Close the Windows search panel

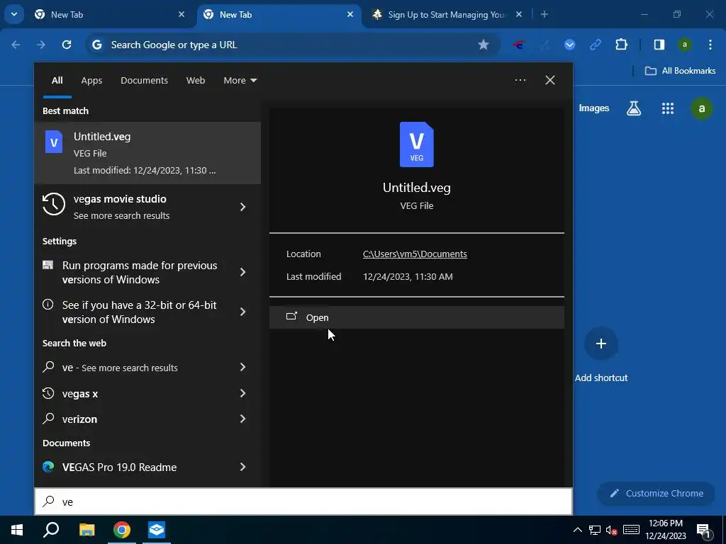tap(550, 80)
